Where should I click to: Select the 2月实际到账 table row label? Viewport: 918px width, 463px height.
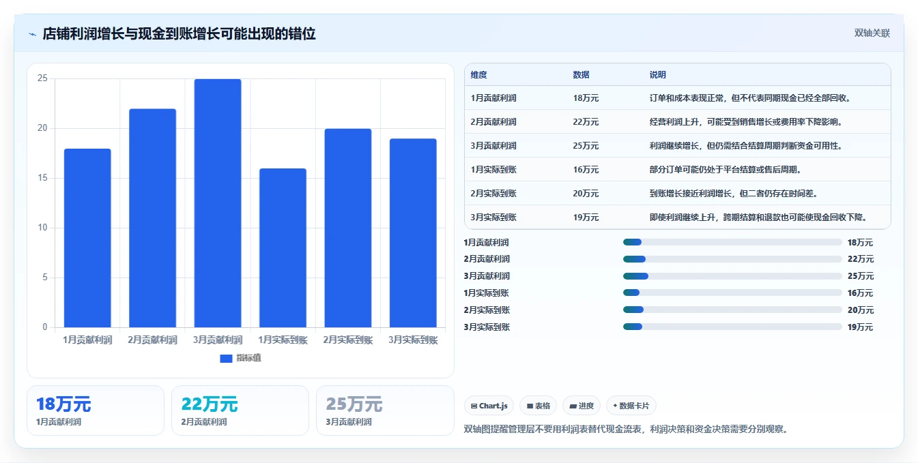pos(493,194)
